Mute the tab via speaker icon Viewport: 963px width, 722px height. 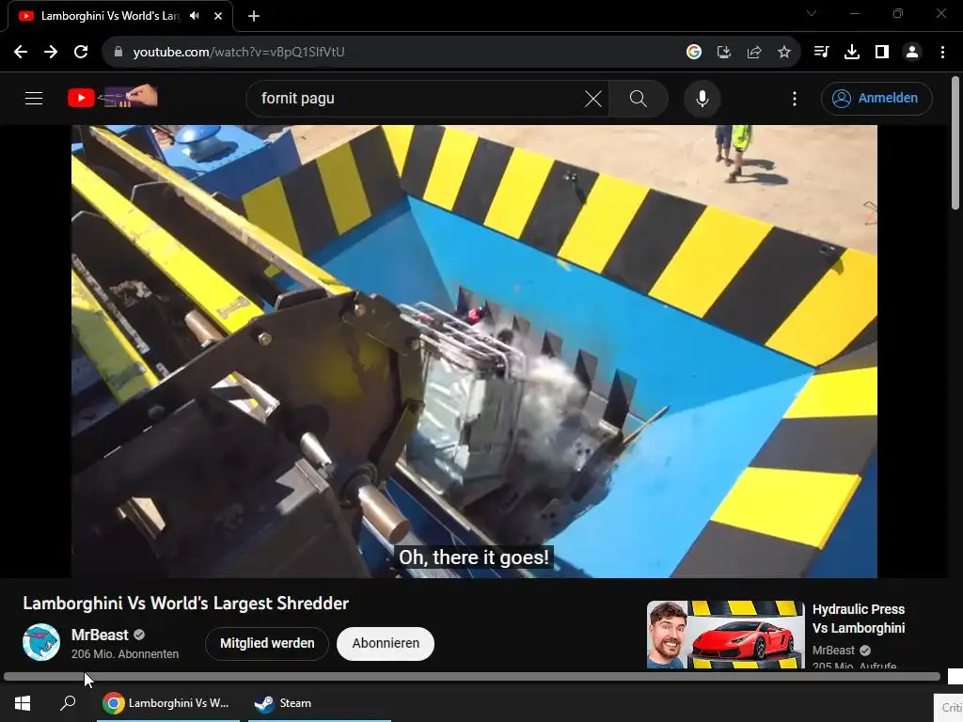195,16
